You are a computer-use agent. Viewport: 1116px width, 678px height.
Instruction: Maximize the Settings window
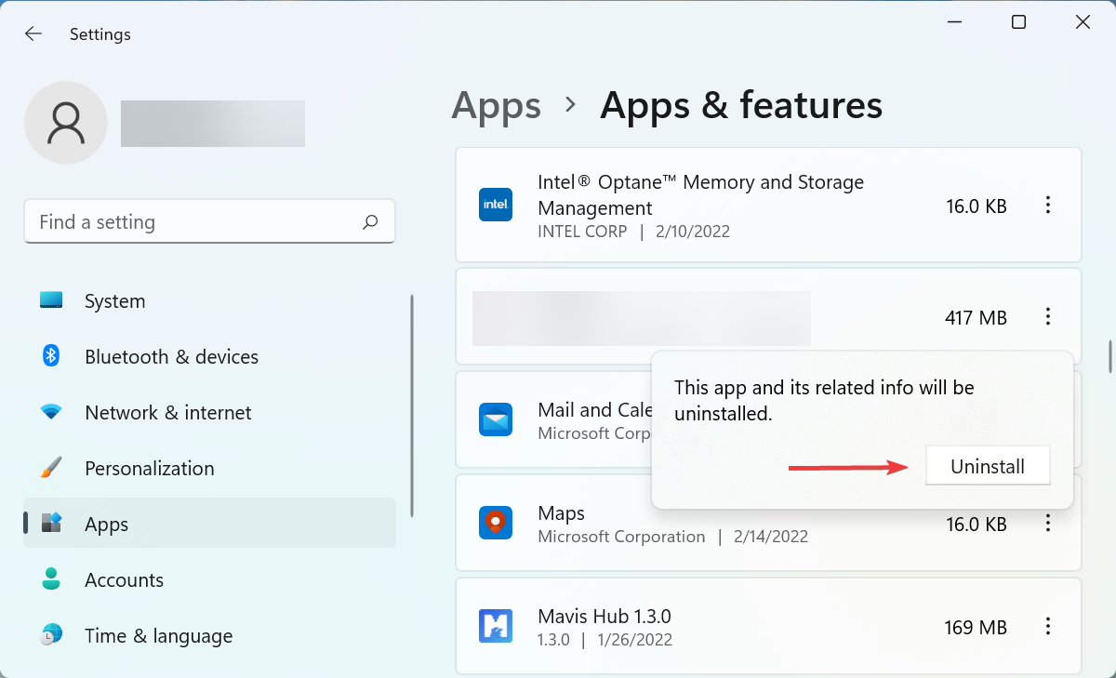pyautogui.click(x=1018, y=22)
